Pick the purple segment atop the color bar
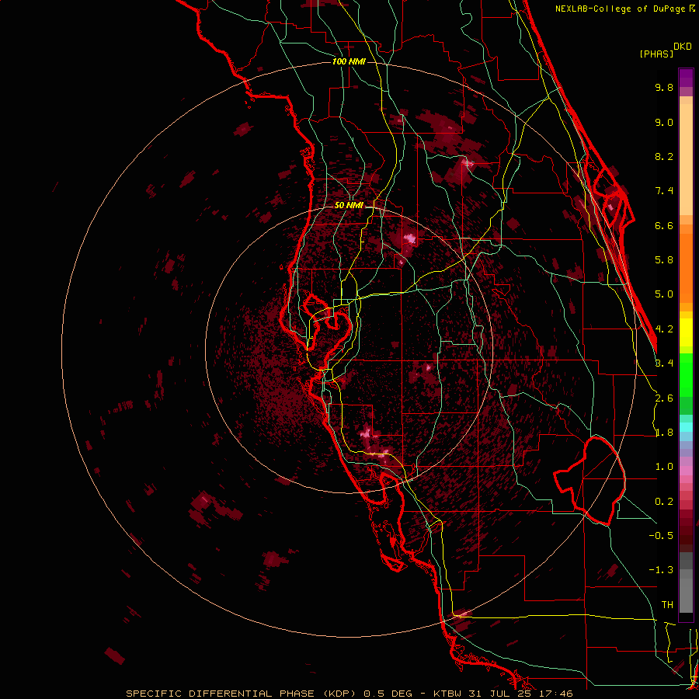The width and height of the screenshot is (699, 699). pyautogui.click(x=686, y=78)
